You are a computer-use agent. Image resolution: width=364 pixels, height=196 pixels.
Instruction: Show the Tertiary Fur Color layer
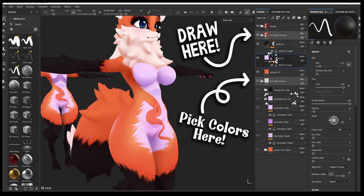[258, 90]
